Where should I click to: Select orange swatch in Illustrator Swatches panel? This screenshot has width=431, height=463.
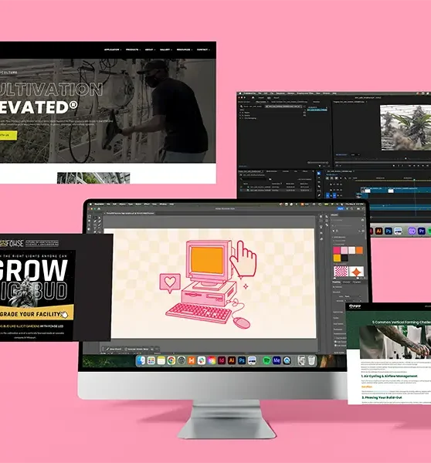pyautogui.click(x=359, y=250)
